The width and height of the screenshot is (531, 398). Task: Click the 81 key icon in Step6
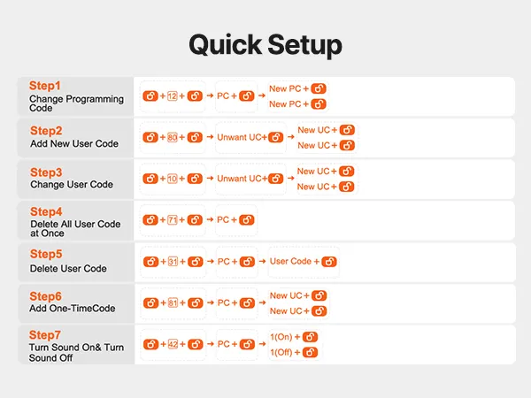tap(173, 302)
